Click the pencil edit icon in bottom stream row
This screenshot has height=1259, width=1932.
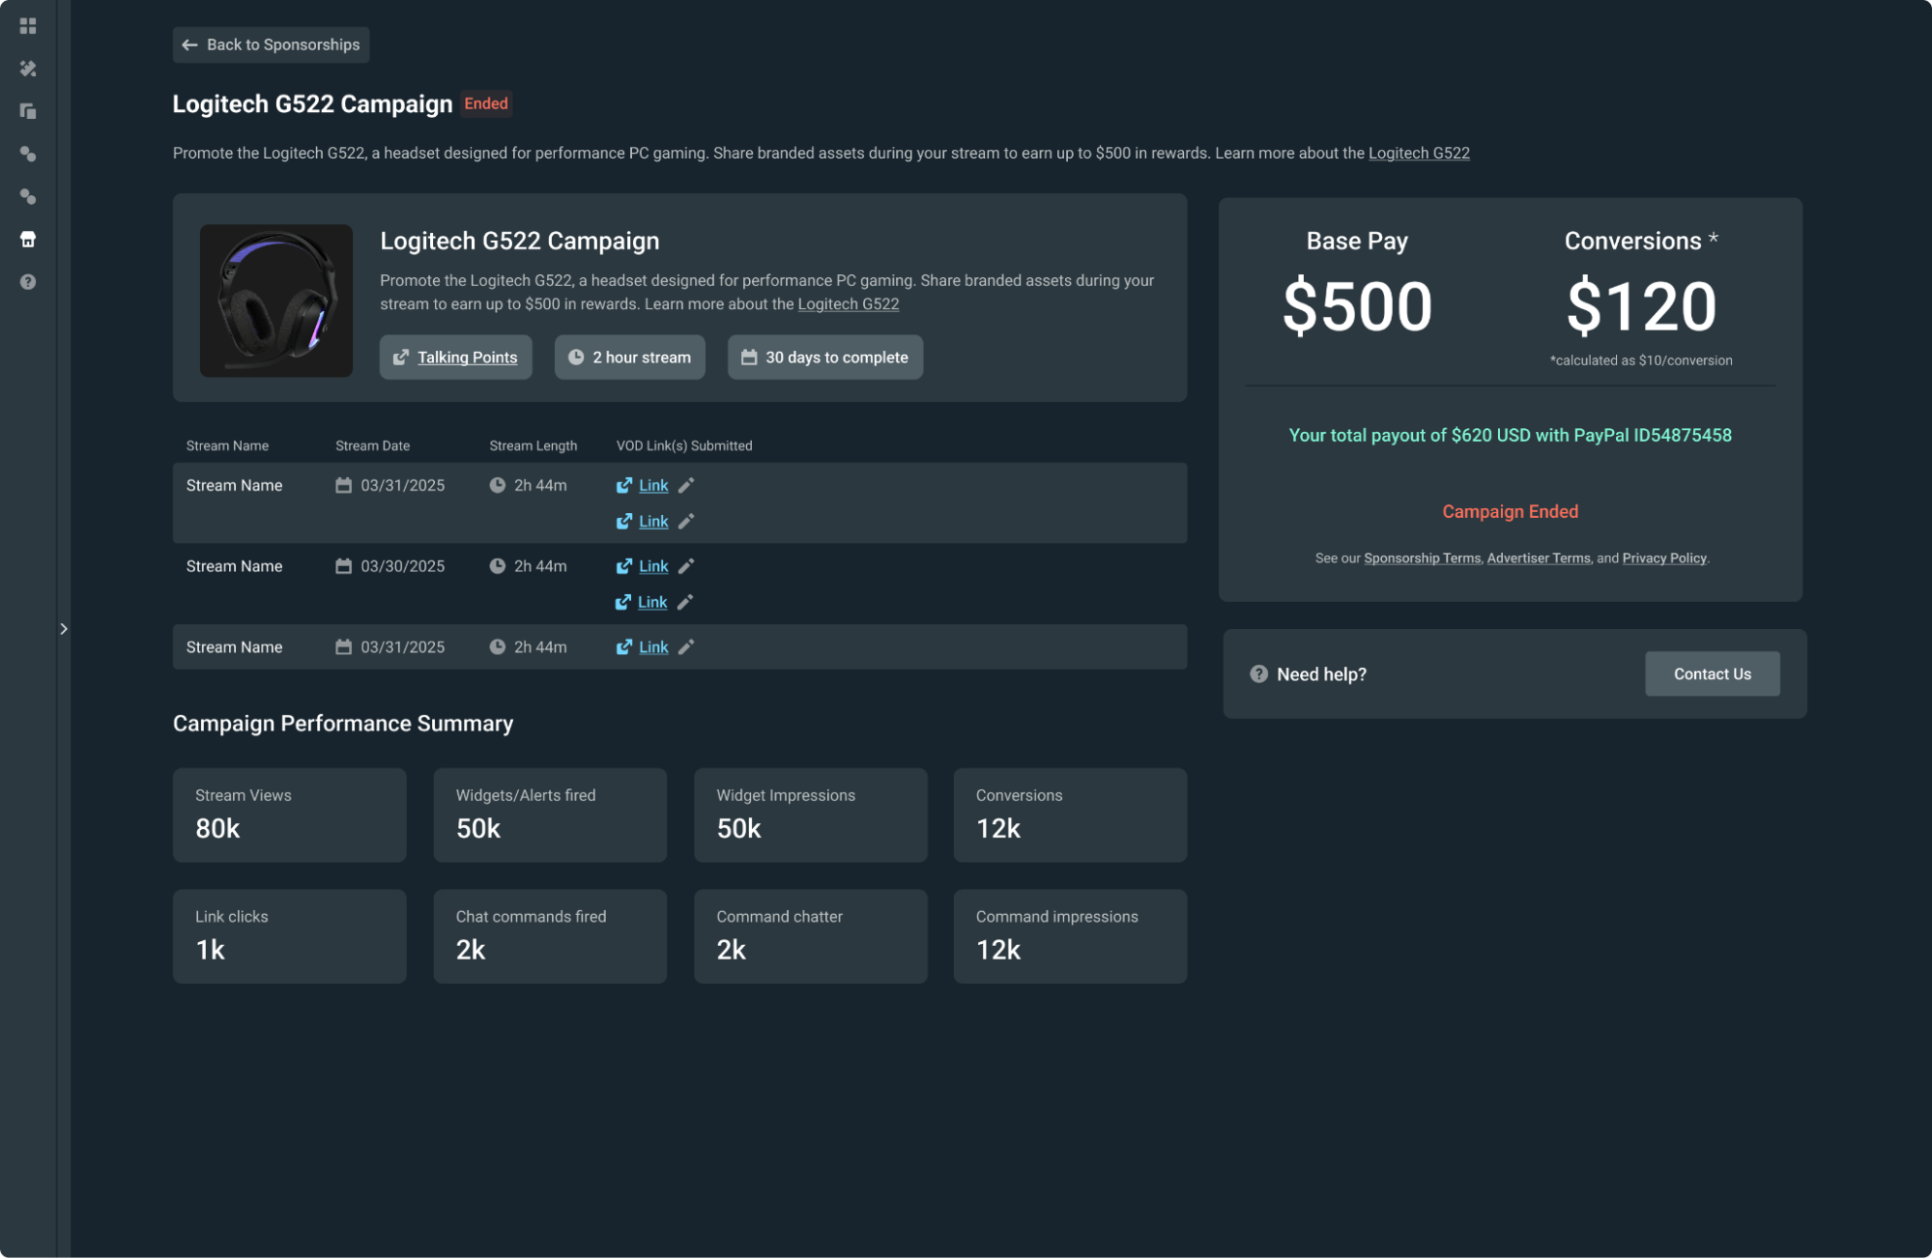pyautogui.click(x=686, y=647)
